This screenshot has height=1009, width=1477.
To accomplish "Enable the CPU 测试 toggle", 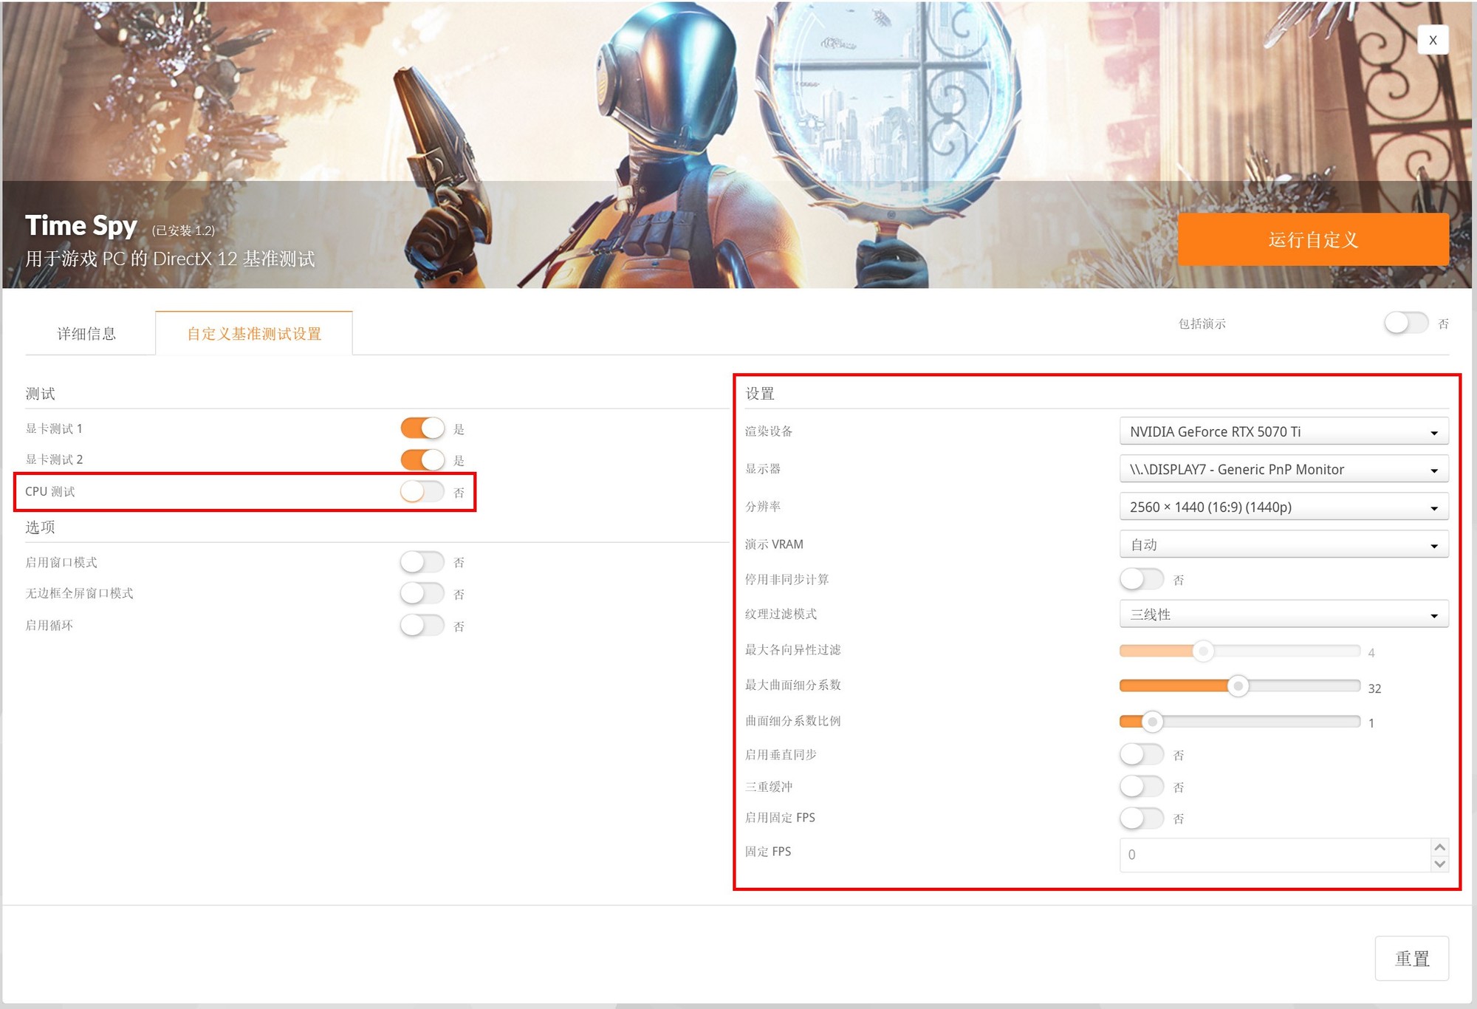I will coord(422,491).
